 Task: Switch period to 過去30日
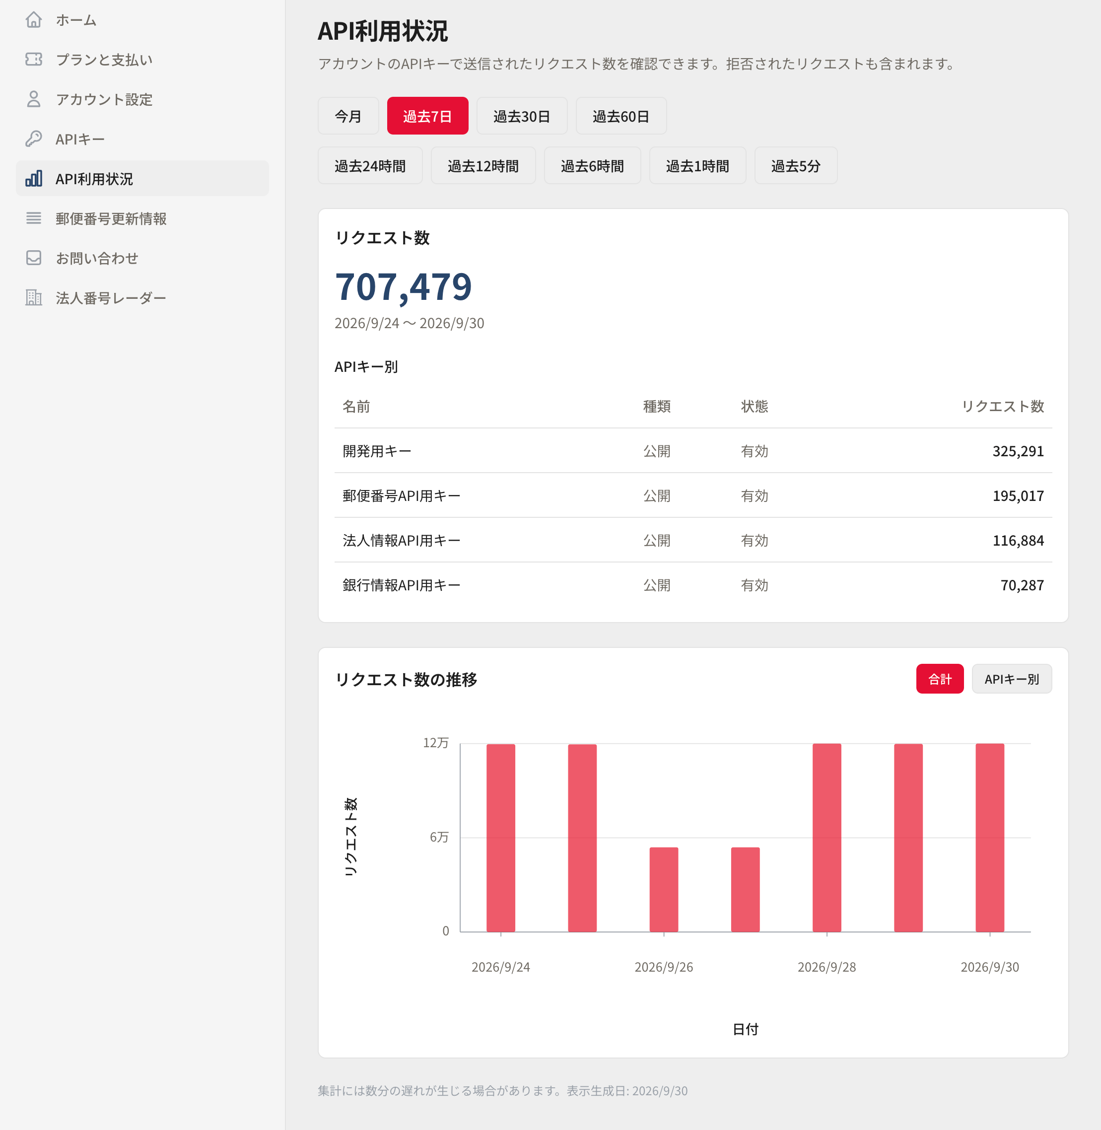(522, 116)
